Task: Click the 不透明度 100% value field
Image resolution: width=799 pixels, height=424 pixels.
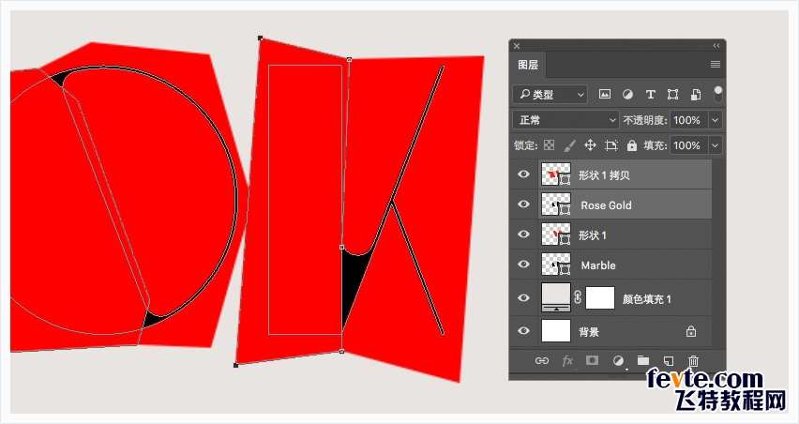Action: point(689,120)
